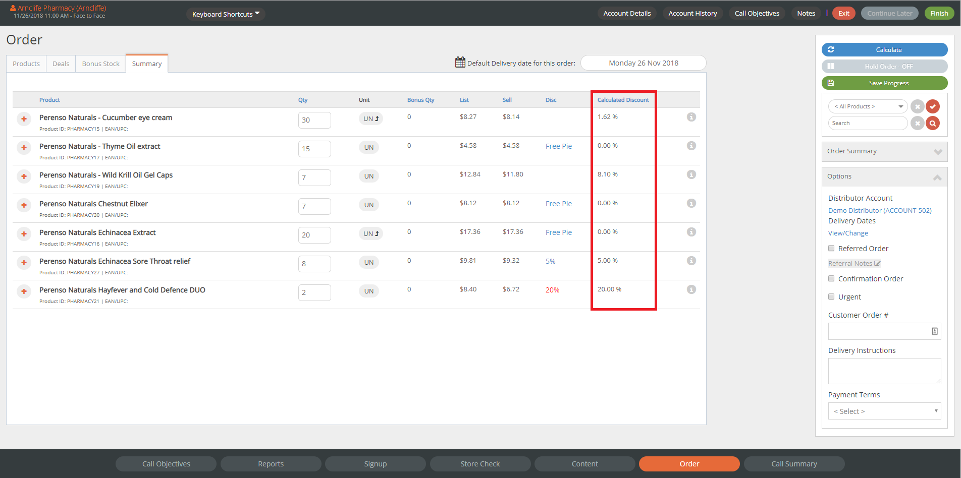The height and width of the screenshot is (478, 961).
Task: Expand Thyme Oil extract row plus icon
Action: click(x=24, y=148)
